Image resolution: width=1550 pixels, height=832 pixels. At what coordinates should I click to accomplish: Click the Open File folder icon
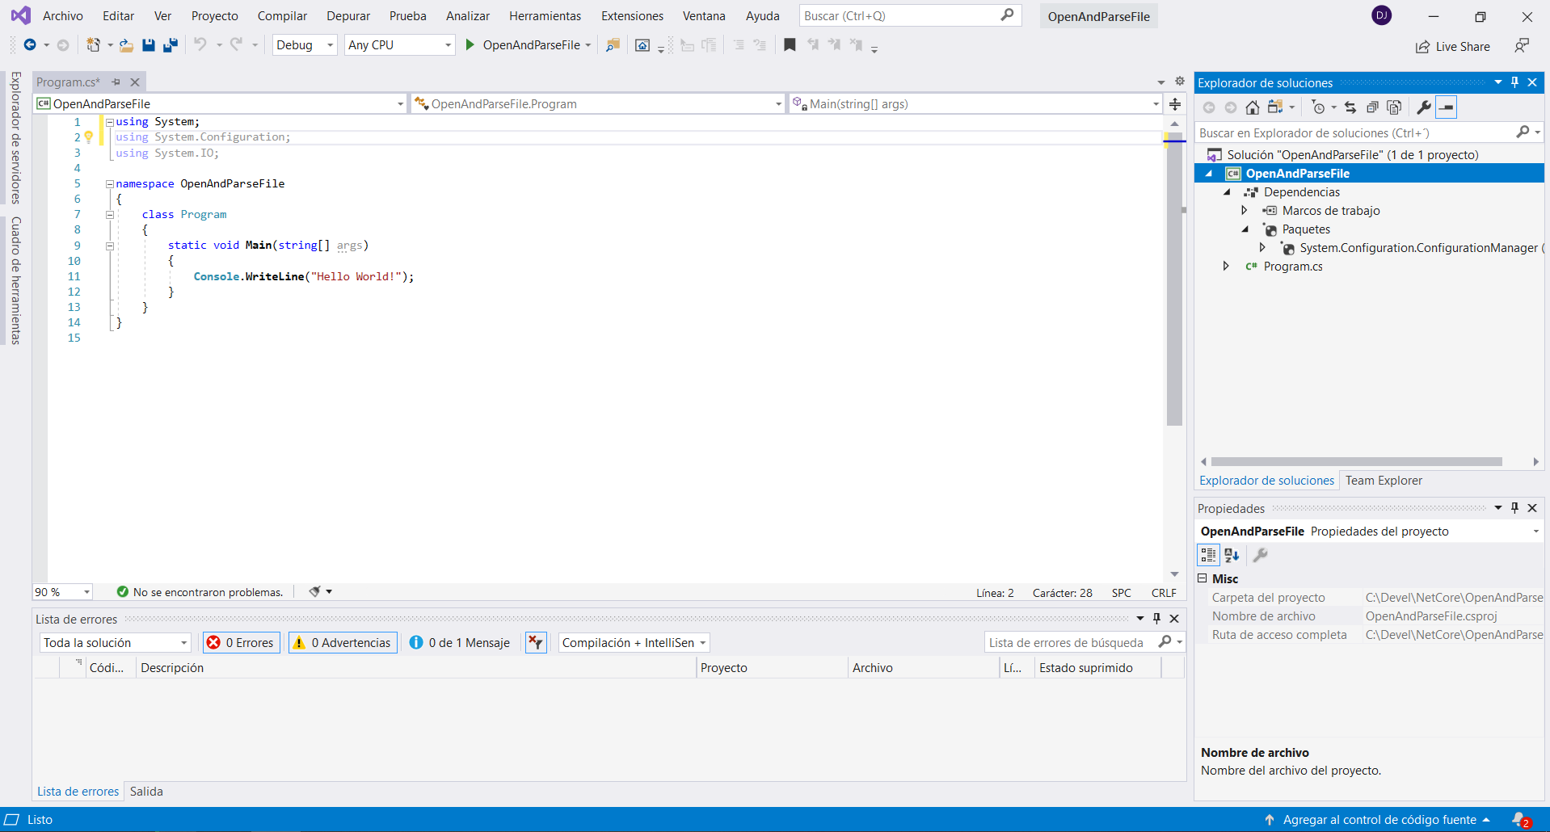point(126,45)
